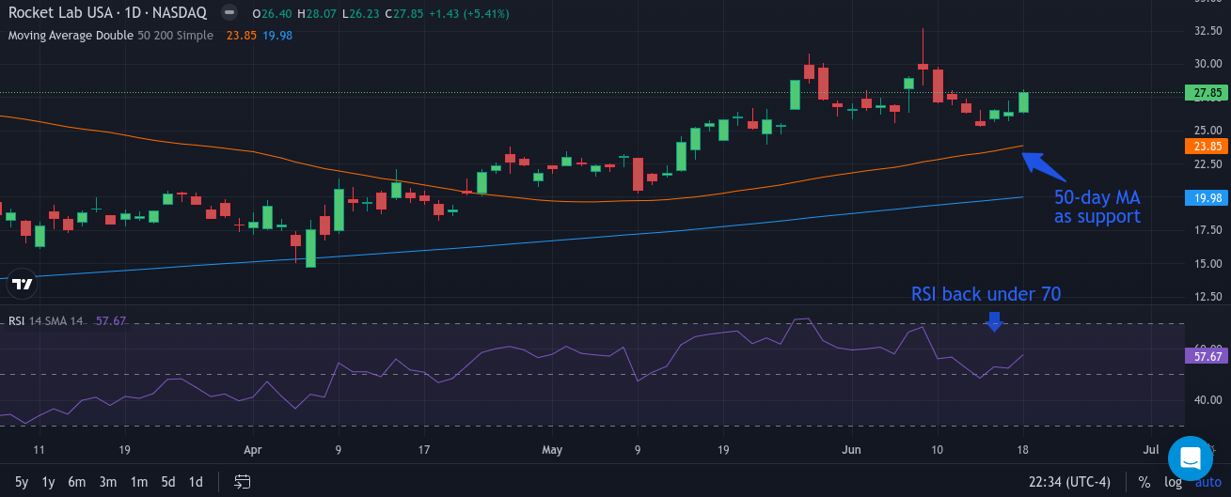Click the market status indicator beside NASDAQ
The width and height of the screenshot is (1231, 497).
point(229,13)
